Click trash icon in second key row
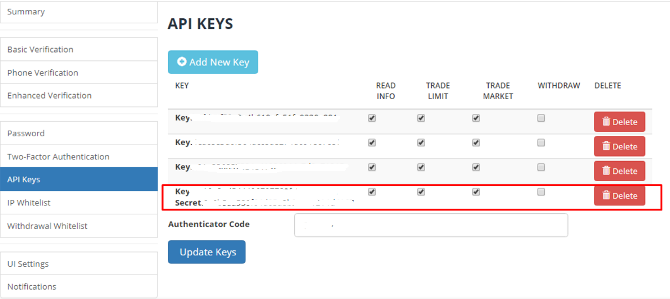Image resolution: width=670 pixels, height=299 pixels. tap(606, 146)
